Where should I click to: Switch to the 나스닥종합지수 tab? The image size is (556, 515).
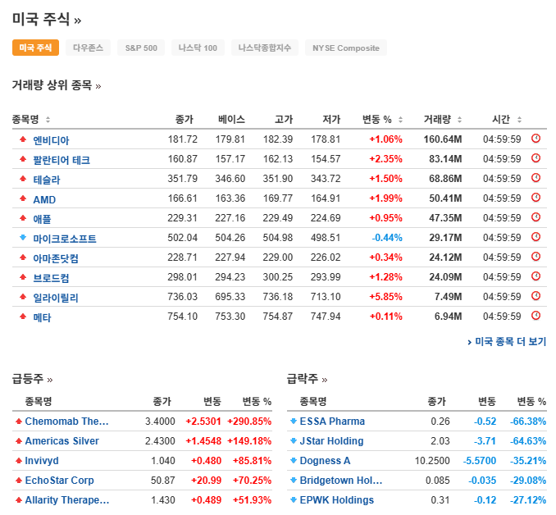click(x=265, y=48)
